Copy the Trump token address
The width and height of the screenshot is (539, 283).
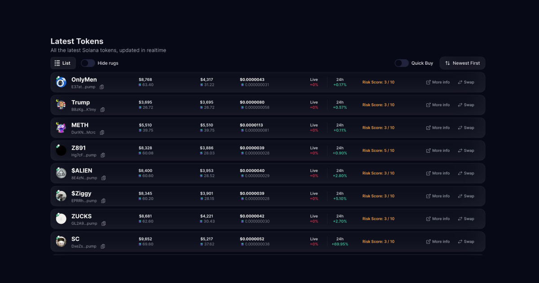coord(102,110)
